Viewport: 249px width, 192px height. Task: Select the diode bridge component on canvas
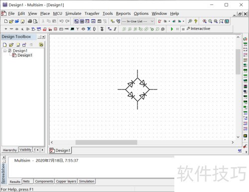137,90
